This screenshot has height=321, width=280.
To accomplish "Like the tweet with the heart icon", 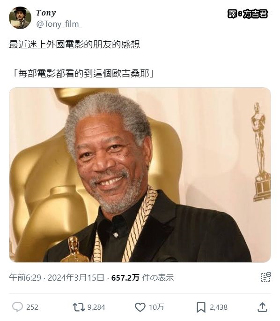I will pyautogui.click(x=140, y=307).
